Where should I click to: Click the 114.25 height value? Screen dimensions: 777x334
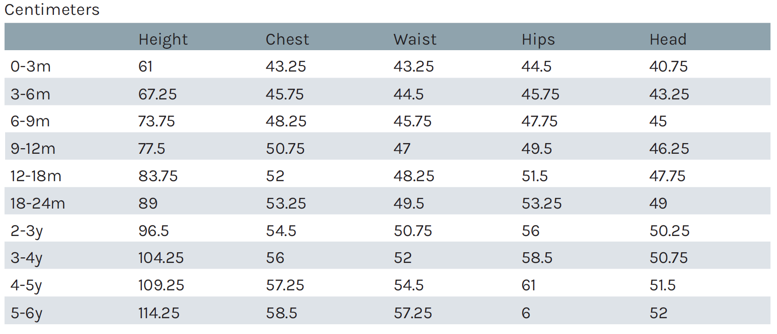(159, 313)
